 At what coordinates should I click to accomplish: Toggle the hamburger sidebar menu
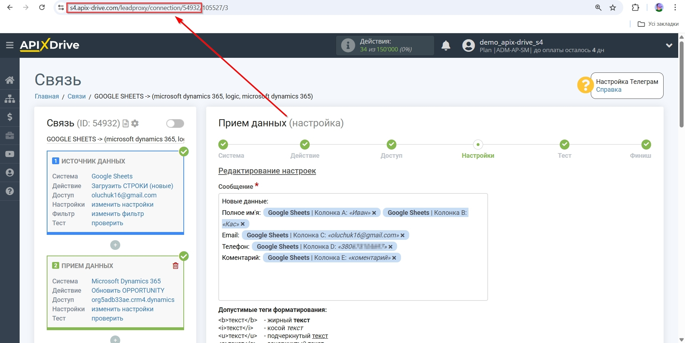pyautogui.click(x=10, y=45)
